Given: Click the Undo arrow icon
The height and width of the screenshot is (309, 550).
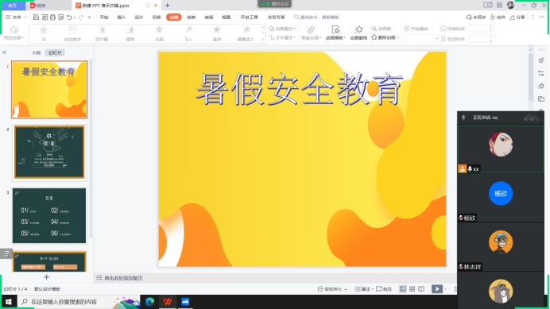Looking at the screenshot, I should [69, 17].
